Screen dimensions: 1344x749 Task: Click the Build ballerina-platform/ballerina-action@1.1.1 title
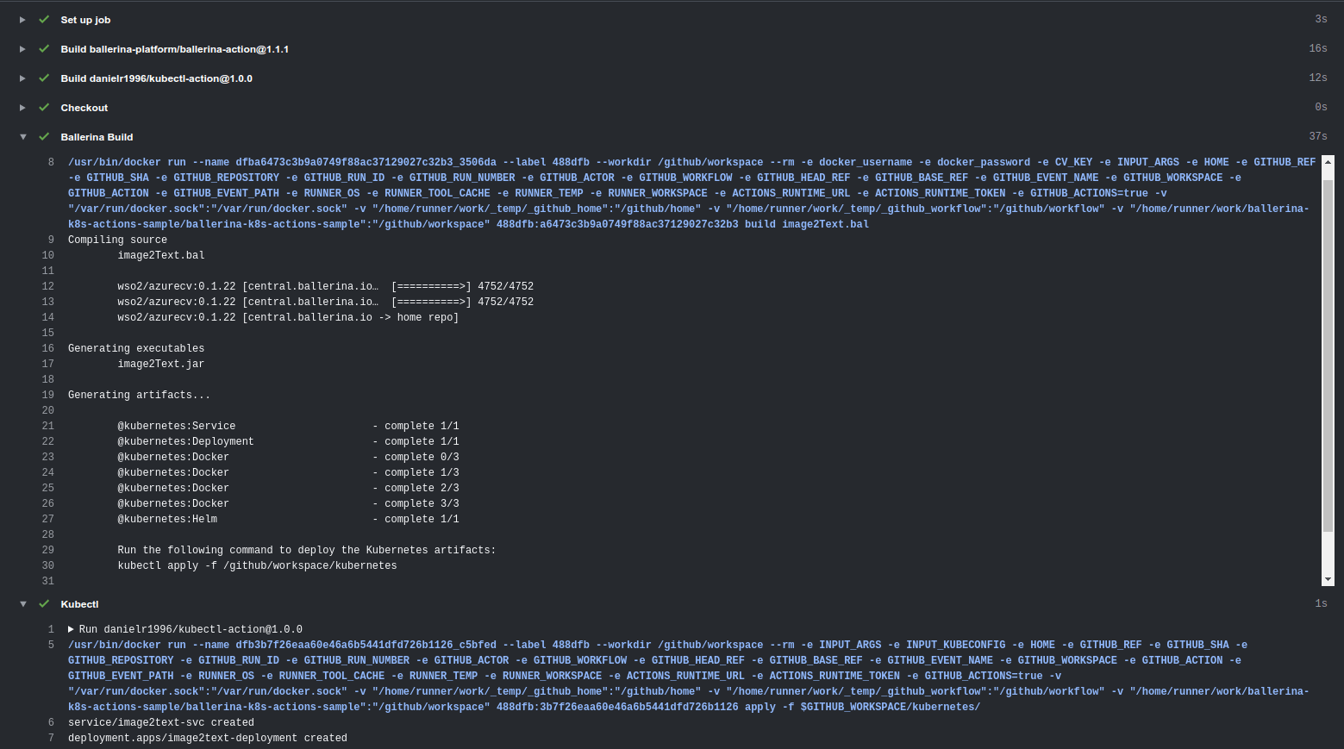pos(175,49)
